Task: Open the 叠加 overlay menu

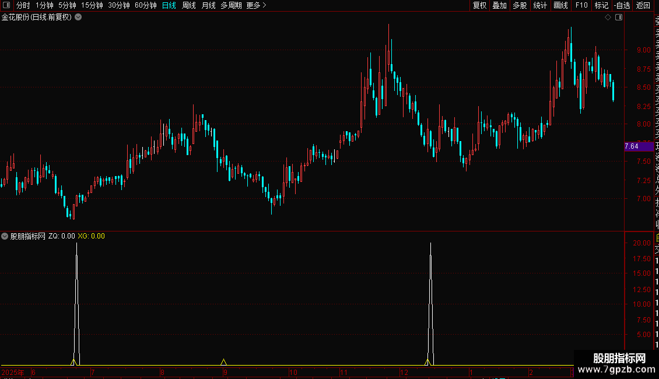Action: coord(500,5)
